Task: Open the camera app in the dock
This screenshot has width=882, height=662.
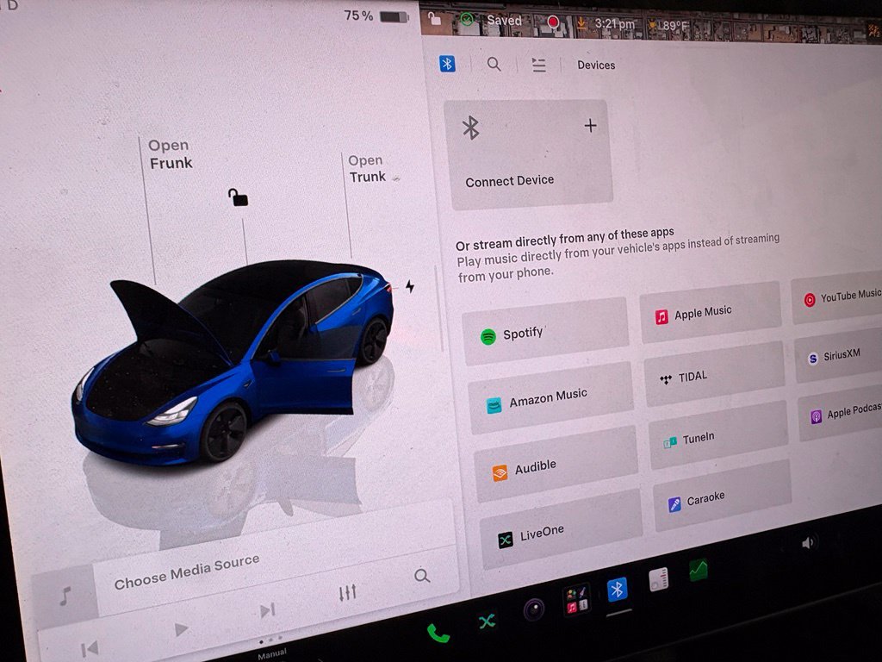Action: [x=534, y=609]
